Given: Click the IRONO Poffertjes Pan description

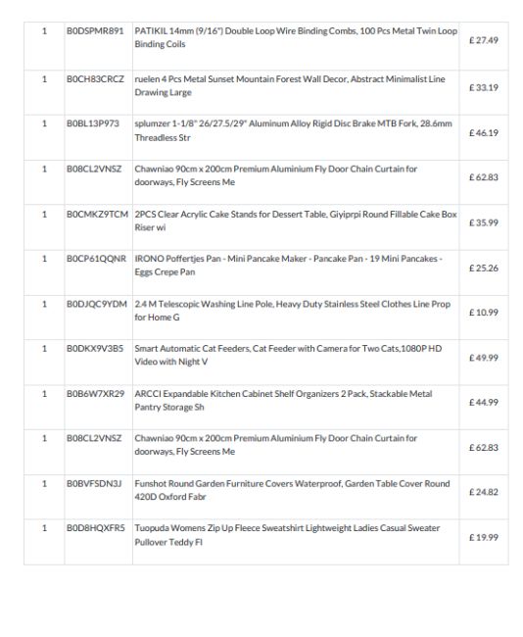Looking at the screenshot, I should pos(288,266).
